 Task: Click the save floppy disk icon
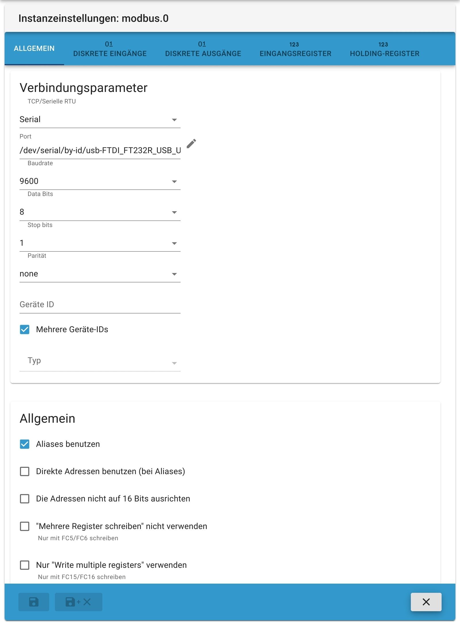click(34, 602)
